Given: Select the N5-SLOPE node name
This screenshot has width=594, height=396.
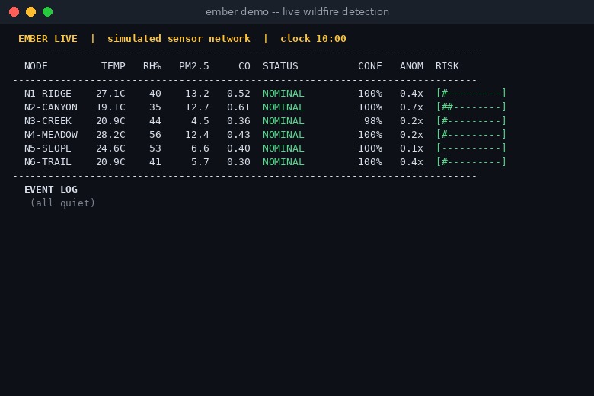Looking at the screenshot, I should click(48, 148).
